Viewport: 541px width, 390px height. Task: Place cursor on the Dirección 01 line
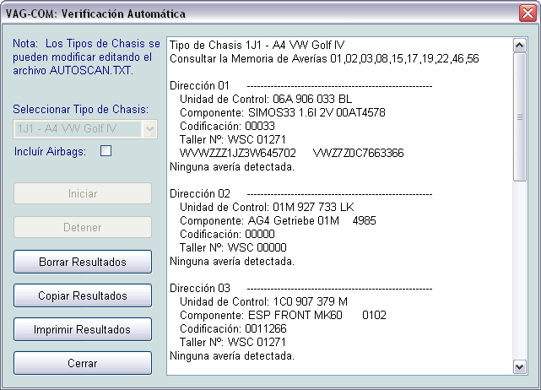(200, 85)
